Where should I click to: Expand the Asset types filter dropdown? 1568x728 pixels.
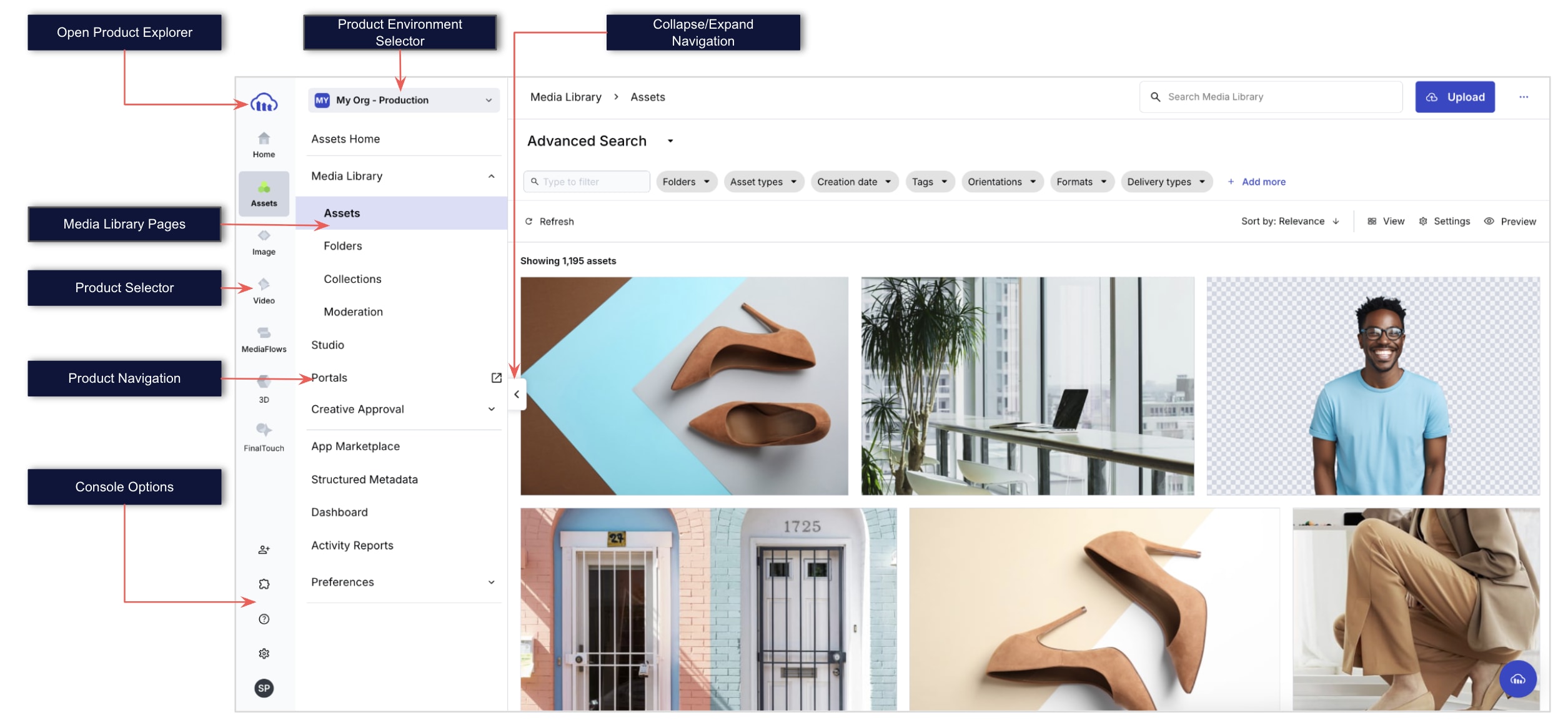pos(763,182)
